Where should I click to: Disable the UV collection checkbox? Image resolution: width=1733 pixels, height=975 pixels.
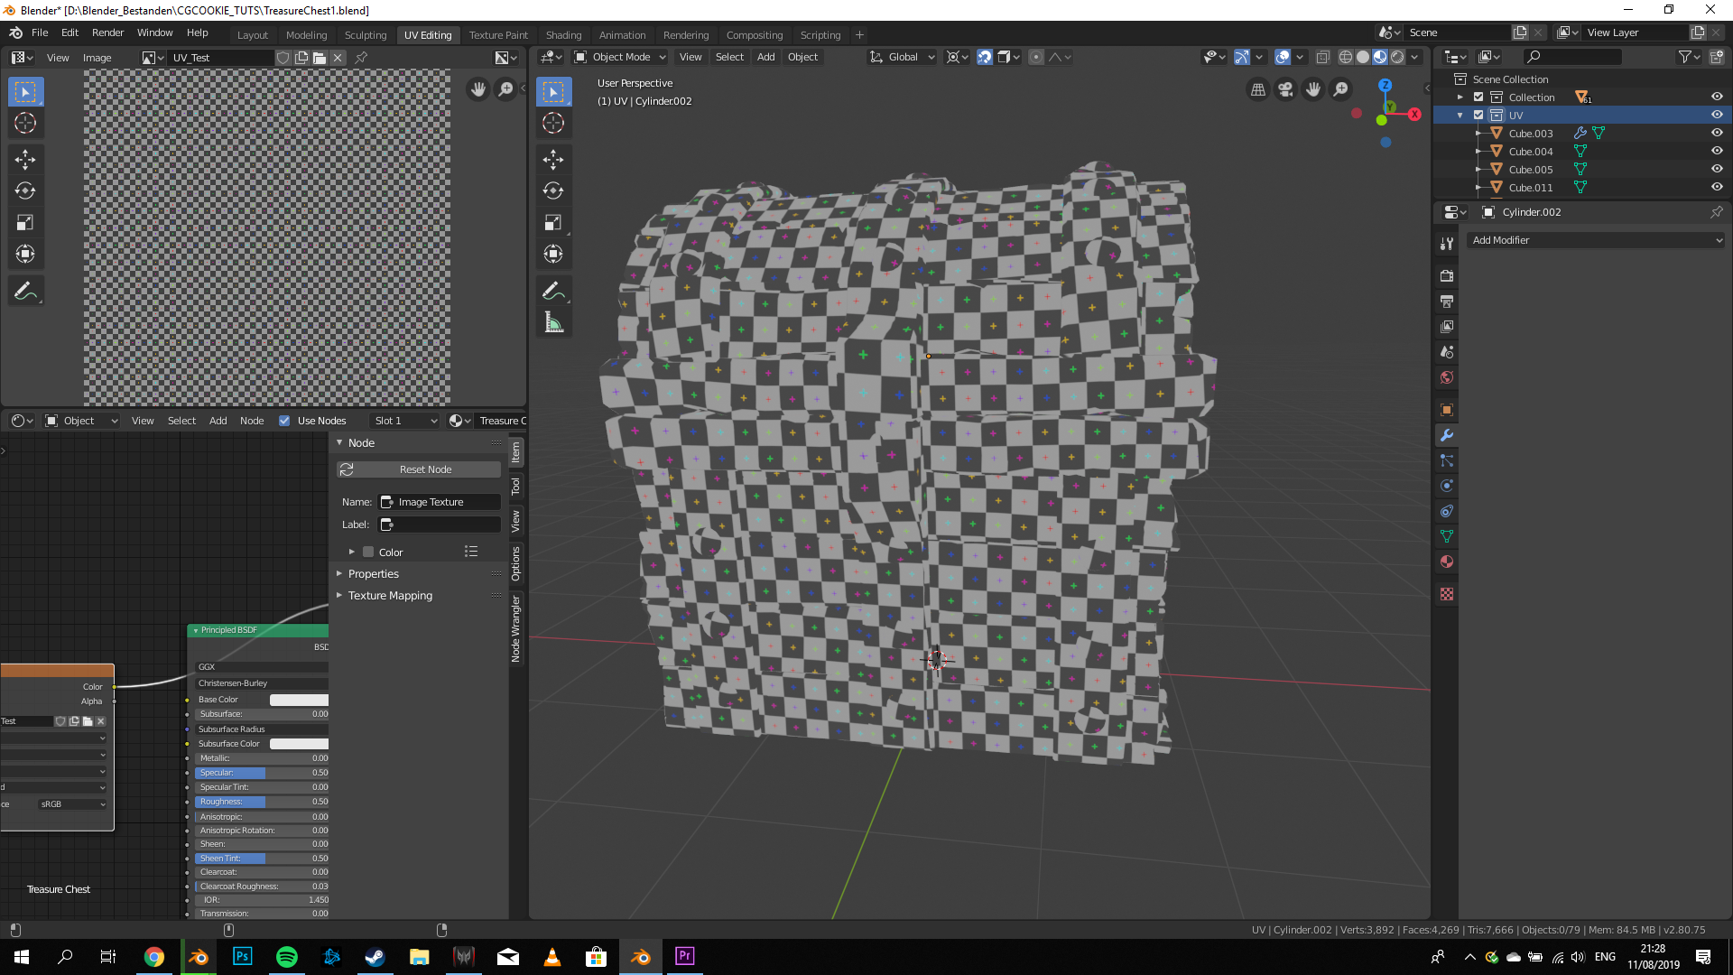pos(1478,115)
